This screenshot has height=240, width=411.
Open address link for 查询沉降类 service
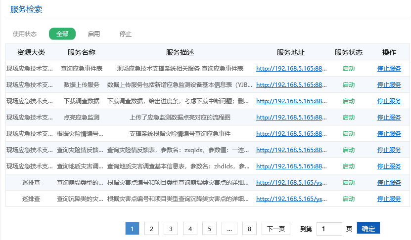[x=291, y=199]
